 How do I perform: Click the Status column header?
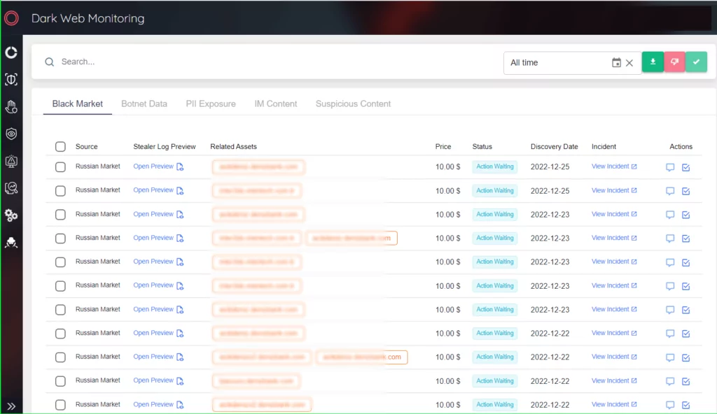(x=482, y=147)
